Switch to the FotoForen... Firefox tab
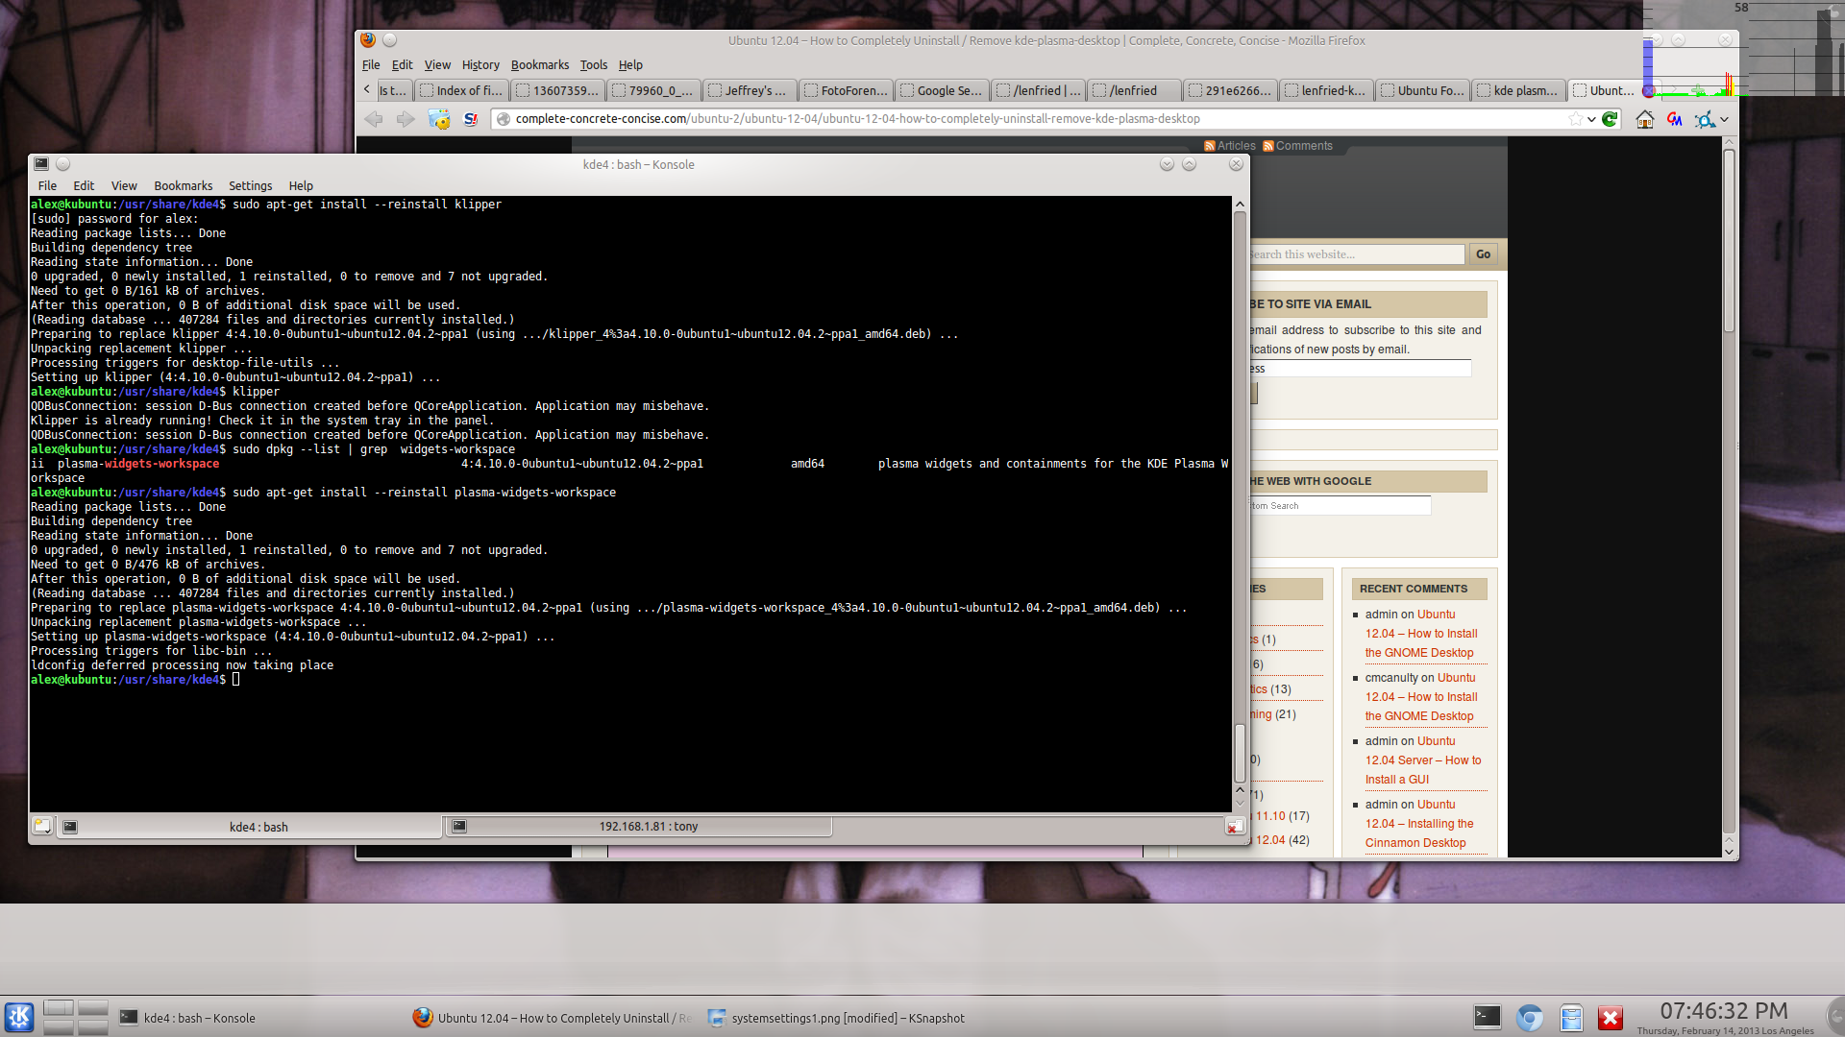This screenshot has width=1845, height=1037. pyautogui.click(x=845, y=90)
